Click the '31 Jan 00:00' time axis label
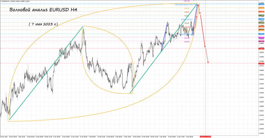Viewport: 265px width, 138px height. (x=84, y=137)
